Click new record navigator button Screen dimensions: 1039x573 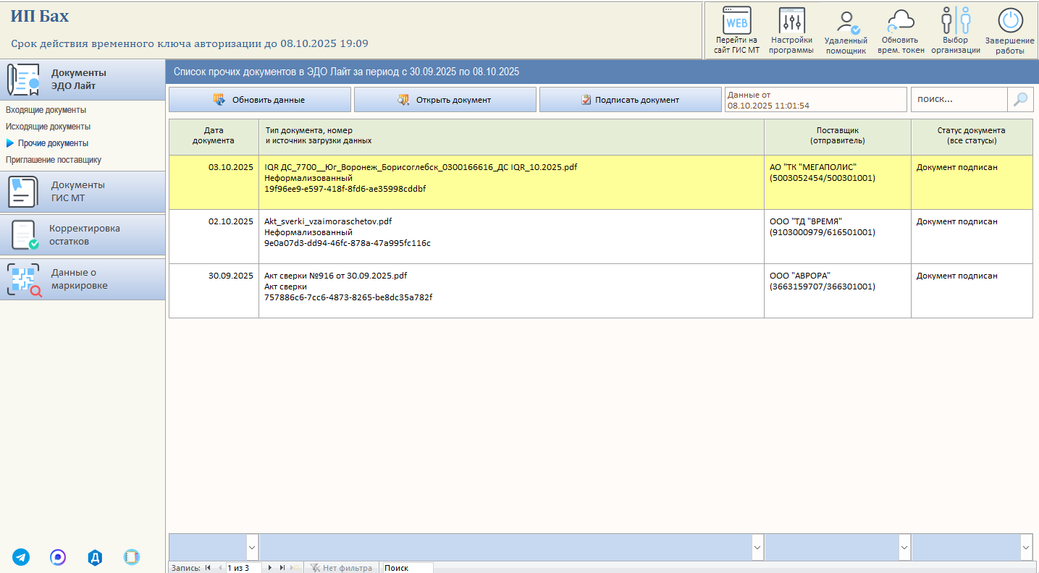tap(295, 568)
